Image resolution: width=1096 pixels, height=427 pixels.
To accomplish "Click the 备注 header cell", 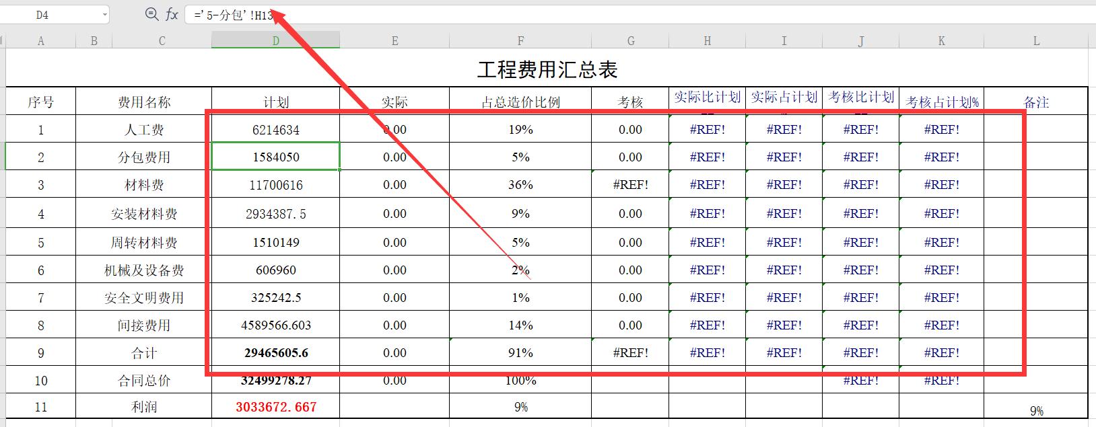I will point(1037,102).
